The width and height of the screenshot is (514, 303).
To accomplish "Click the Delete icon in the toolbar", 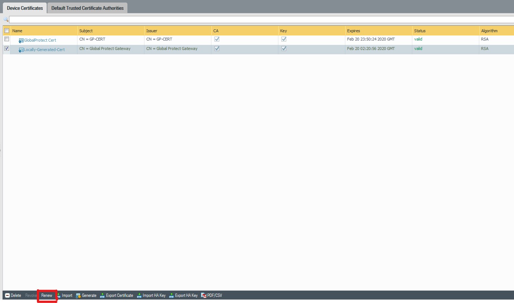I will (13, 295).
